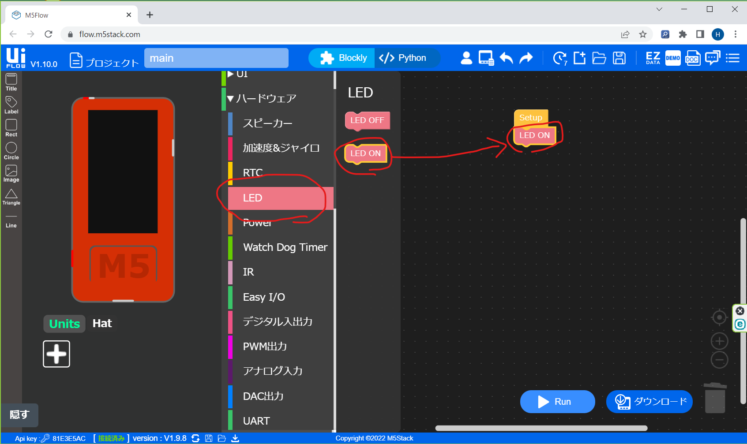This screenshot has height=444, width=747.
Task: Open the Easy I/O category
Action: click(x=281, y=297)
